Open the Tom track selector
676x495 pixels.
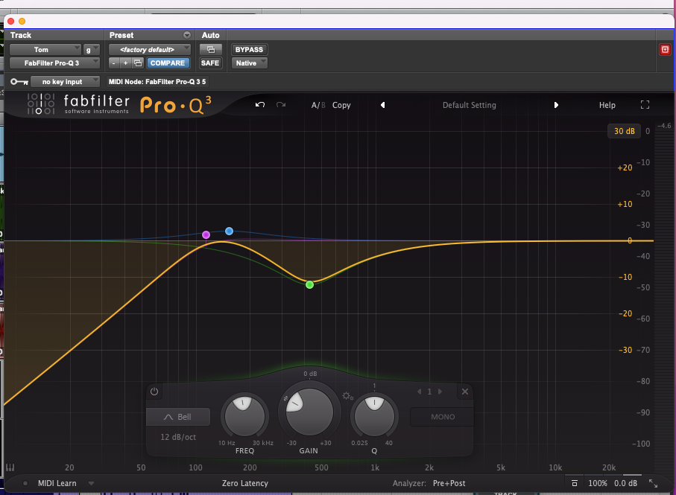[x=45, y=49]
